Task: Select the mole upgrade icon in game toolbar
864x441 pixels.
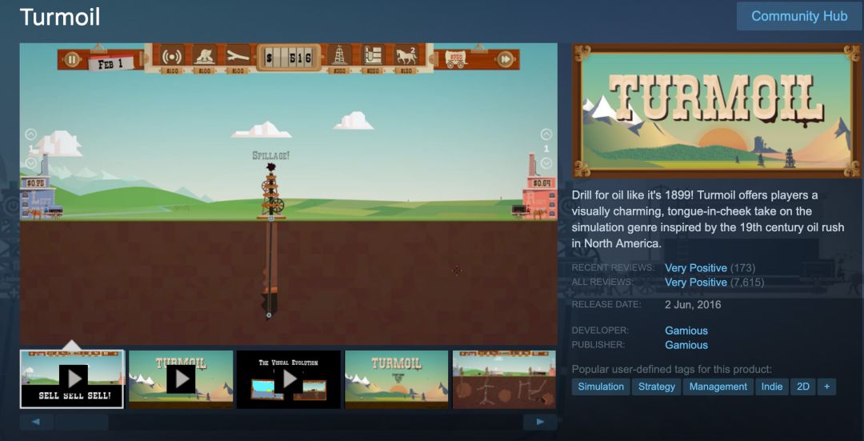Action: tap(205, 56)
